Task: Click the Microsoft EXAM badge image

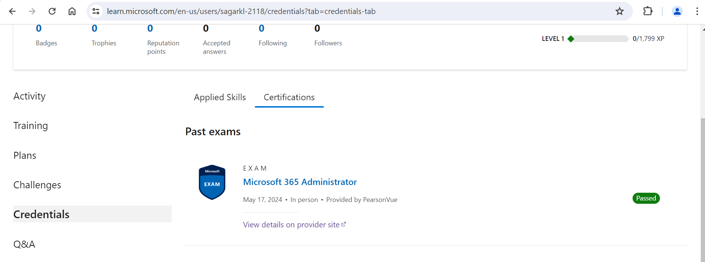Action: coord(212,182)
